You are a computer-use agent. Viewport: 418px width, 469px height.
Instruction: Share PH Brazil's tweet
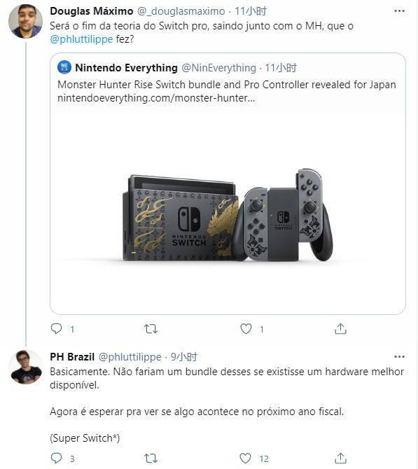(x=340, y=458)
